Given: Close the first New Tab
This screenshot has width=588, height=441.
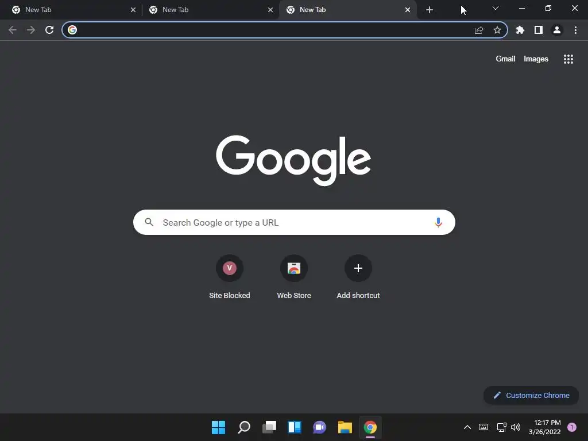Looking at the screenshot, I should click(133, 10).
